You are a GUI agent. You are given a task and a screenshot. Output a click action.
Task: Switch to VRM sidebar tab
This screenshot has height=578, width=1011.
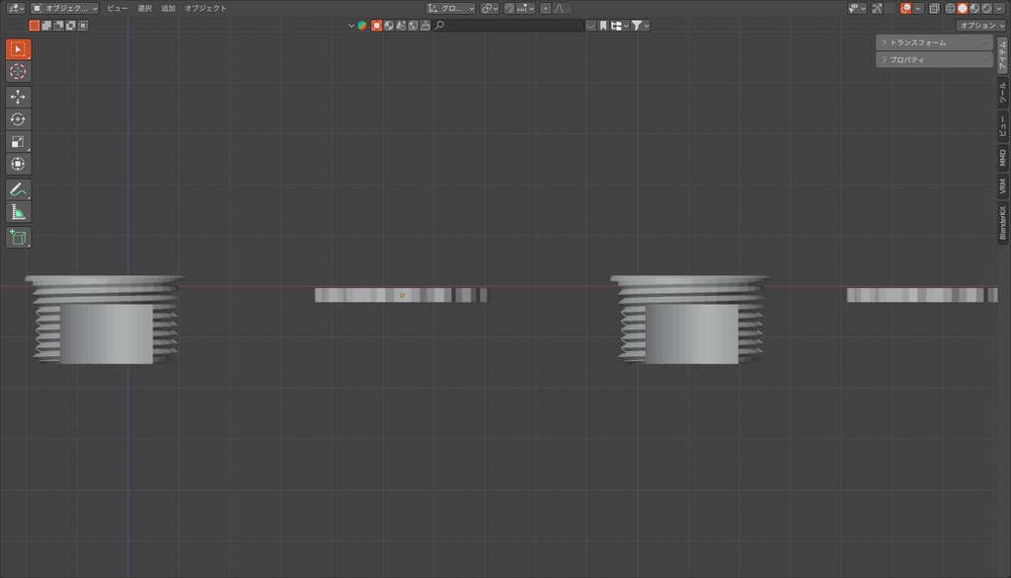click(1003, 186)
